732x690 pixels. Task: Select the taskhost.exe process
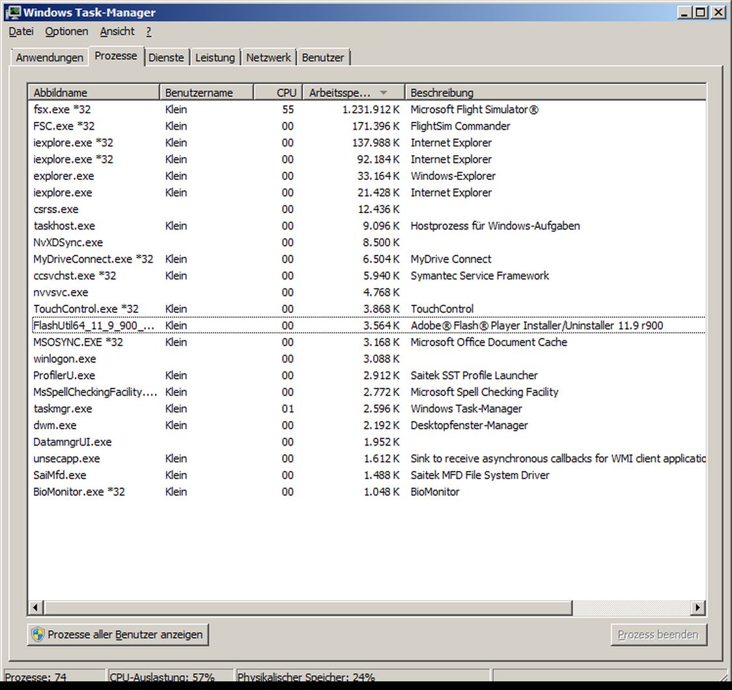point(367,225)
